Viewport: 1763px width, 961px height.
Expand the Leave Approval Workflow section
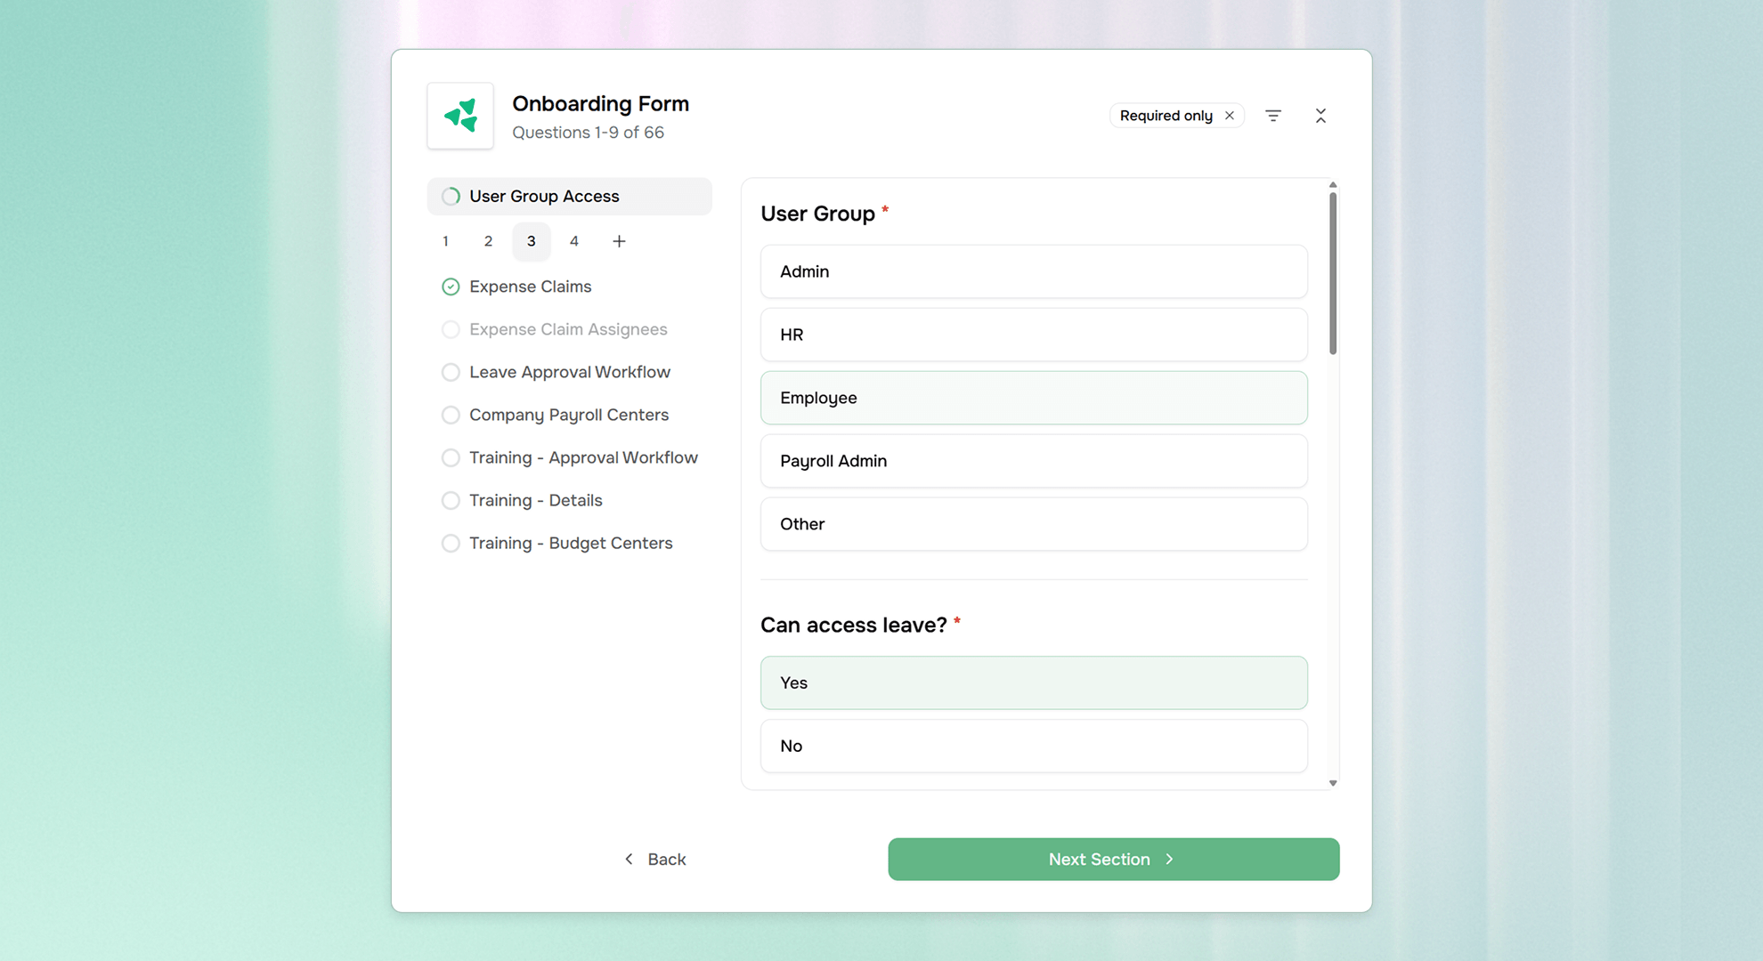[570, 372]
